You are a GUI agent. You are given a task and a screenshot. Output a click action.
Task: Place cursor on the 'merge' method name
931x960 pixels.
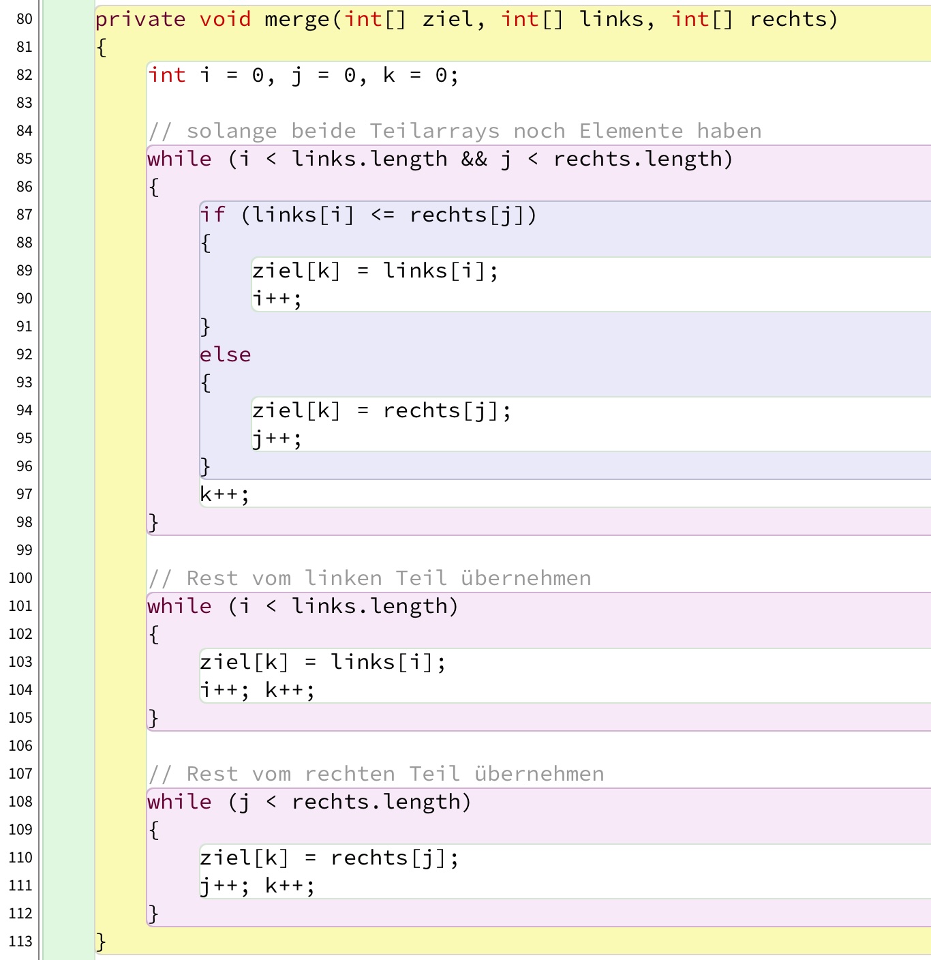coord(297,19)
